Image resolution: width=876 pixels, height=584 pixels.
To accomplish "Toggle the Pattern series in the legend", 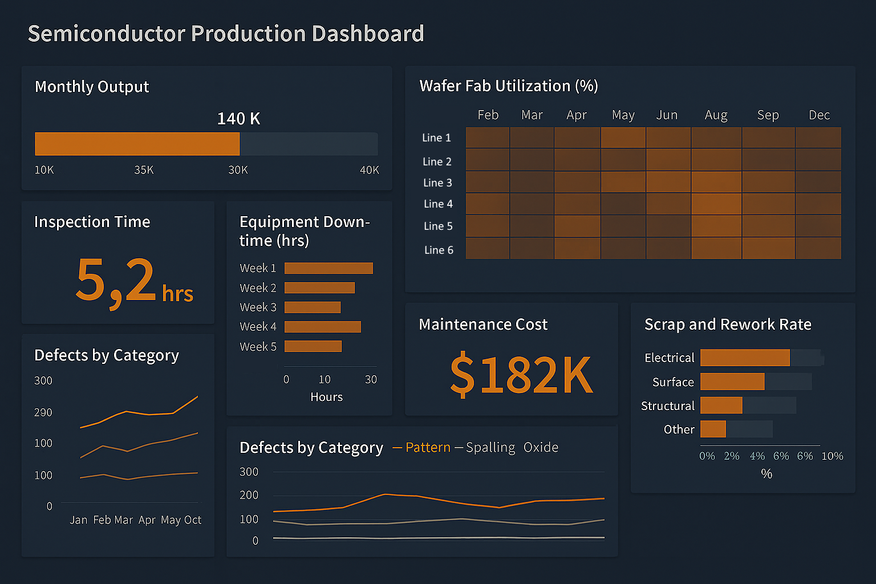I will coord(428,447).
